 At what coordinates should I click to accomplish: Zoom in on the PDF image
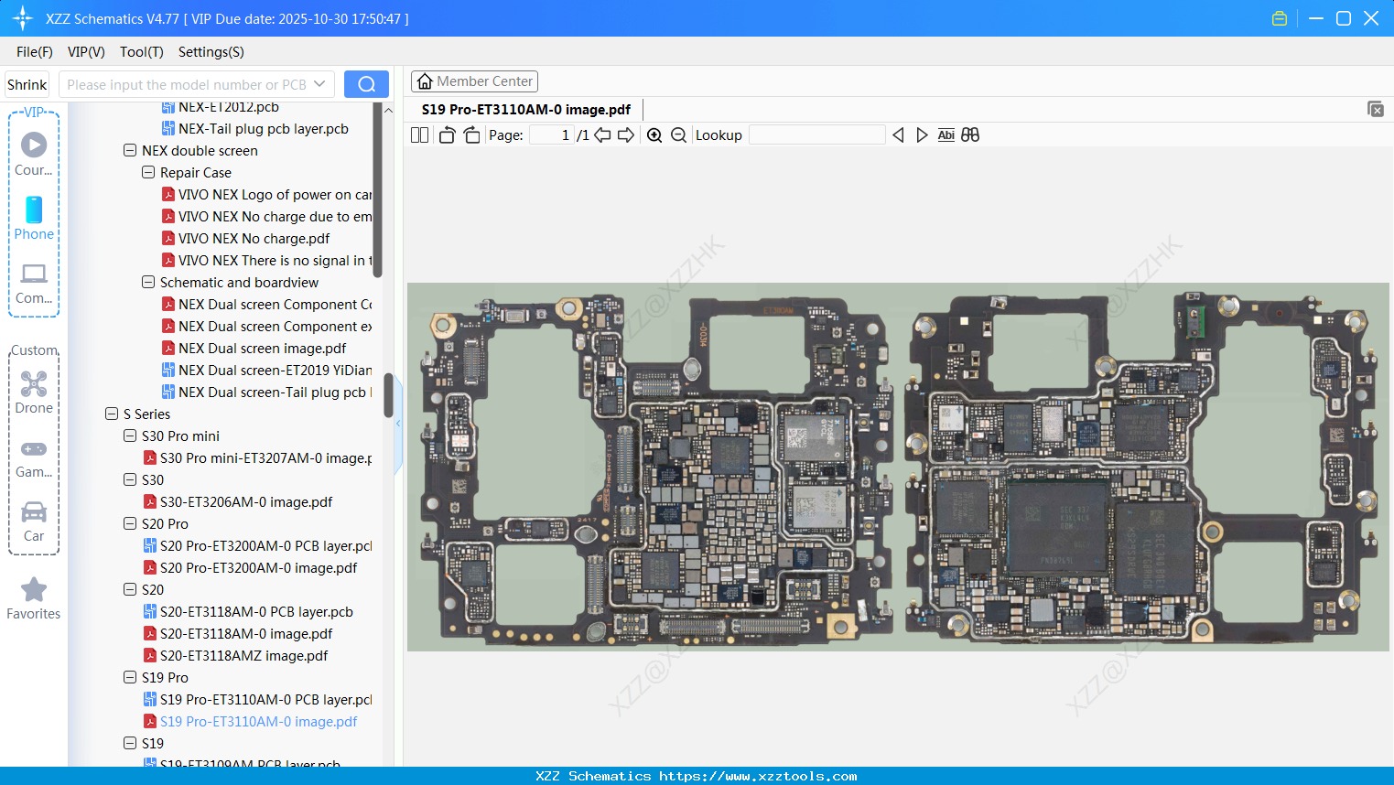(654, 135)
